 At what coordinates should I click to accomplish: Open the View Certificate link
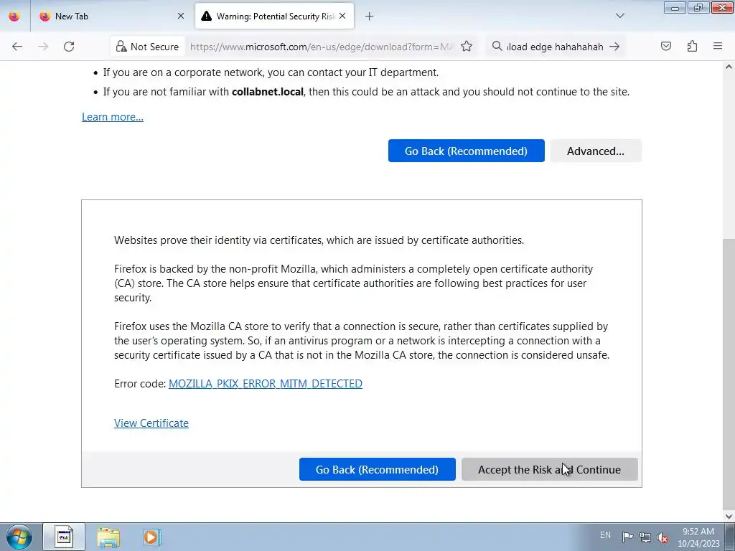pyautogui.click(x=151, y=423)
